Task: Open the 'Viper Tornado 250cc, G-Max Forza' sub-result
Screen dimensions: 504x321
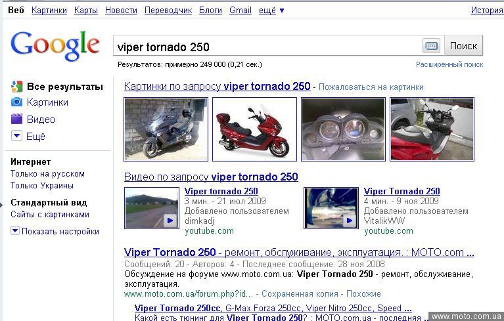Action: [x=273, y=308]
